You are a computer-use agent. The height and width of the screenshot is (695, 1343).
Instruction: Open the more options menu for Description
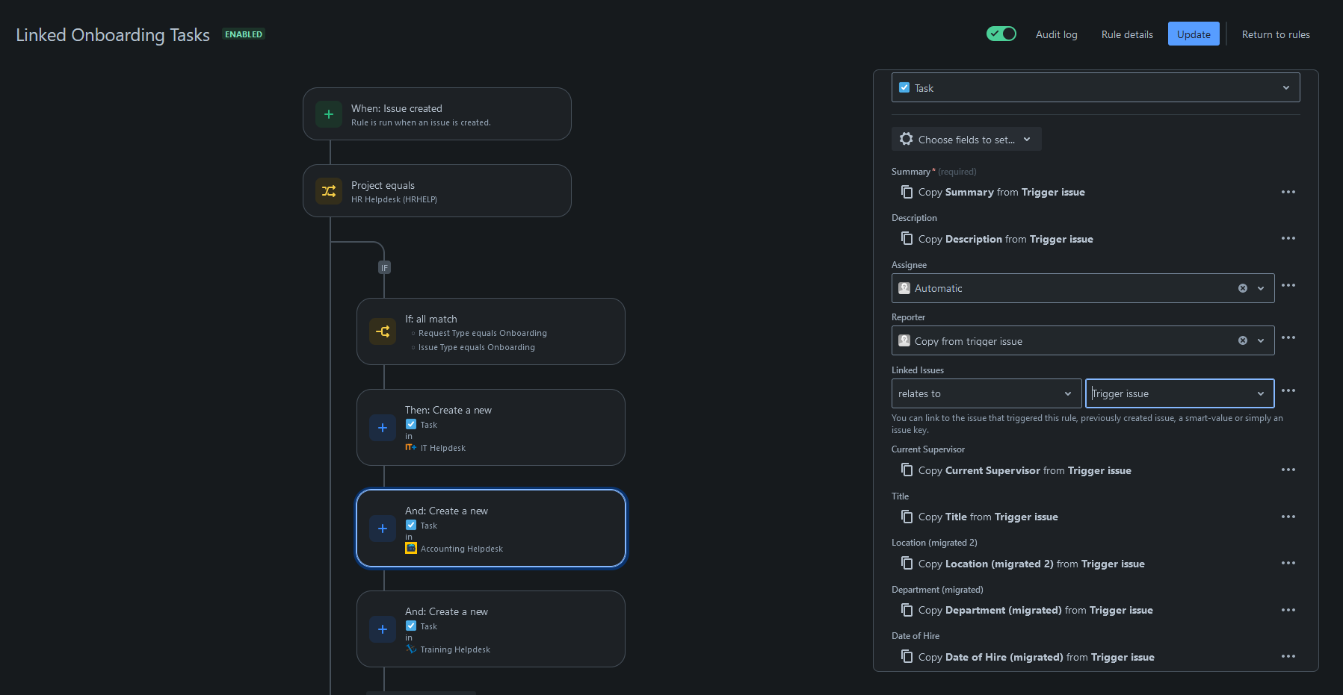(1288, 238)
